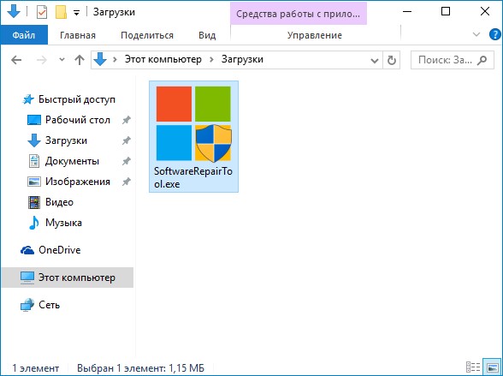Open the Поделиться ribbon tab
Viewport: 503px width, 376px height.
147,35
